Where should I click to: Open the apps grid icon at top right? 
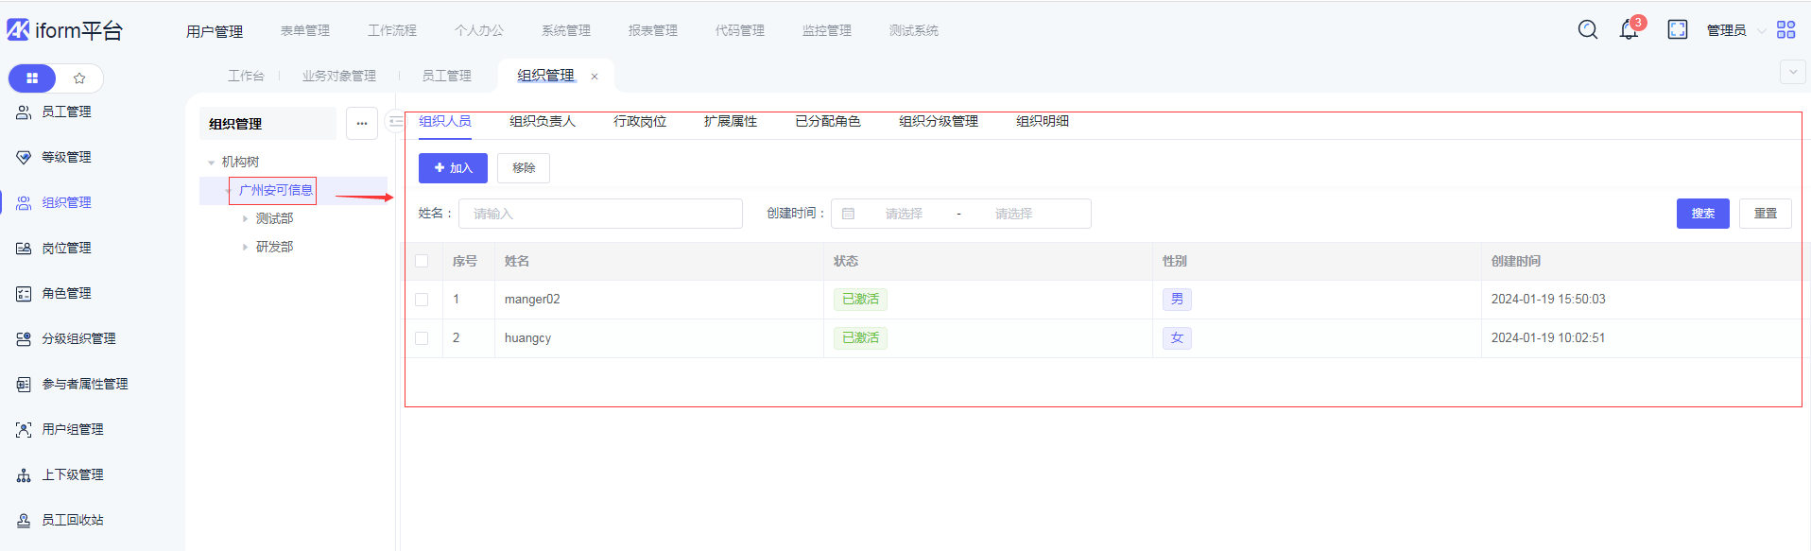click(x=1785, y=30)
